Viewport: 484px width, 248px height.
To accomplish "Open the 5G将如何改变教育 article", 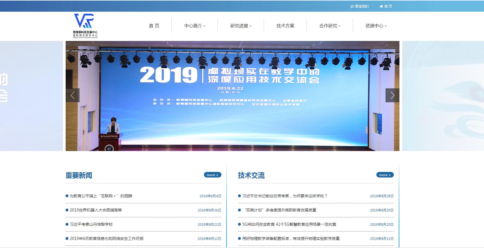I will click(x=289, y=224).
